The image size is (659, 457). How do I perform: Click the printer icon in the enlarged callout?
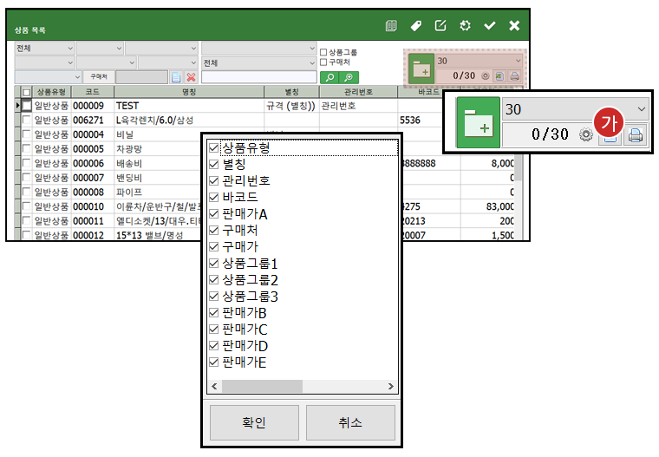tap(635, 135)
